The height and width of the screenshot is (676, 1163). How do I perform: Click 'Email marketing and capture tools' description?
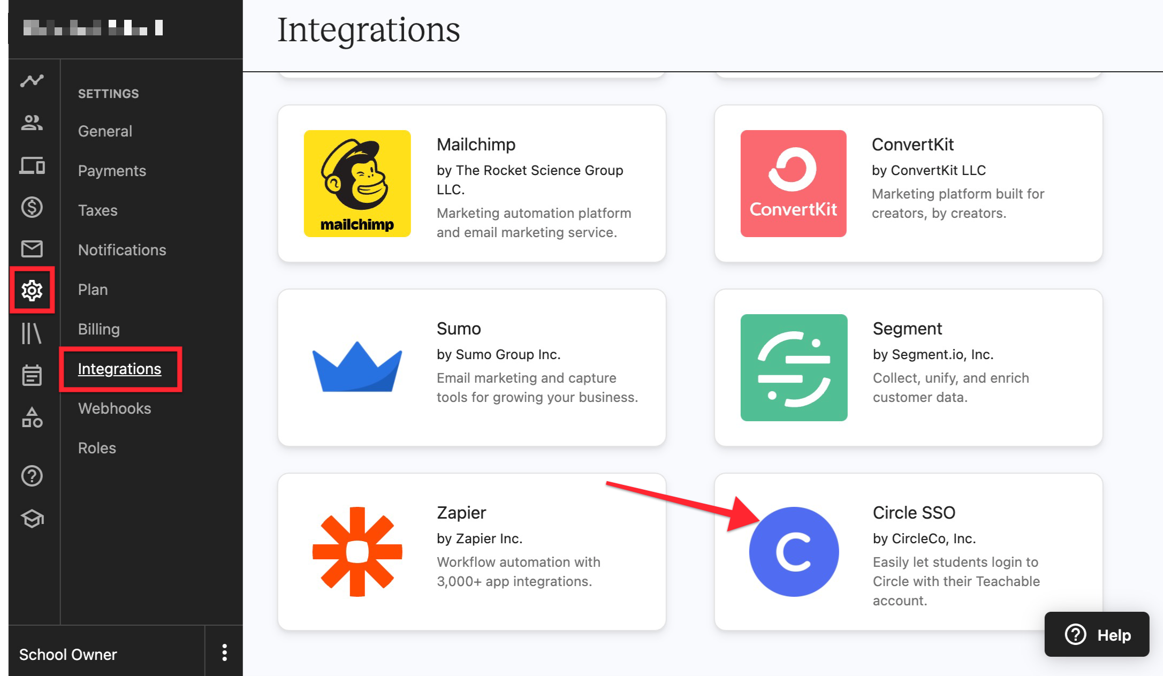point(537,388)
